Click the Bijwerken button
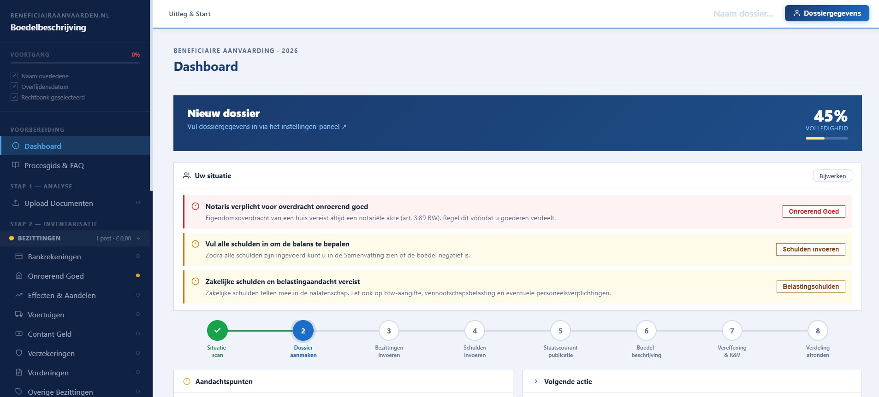Viewport: 879px width, 397px height. click(832, 176)
